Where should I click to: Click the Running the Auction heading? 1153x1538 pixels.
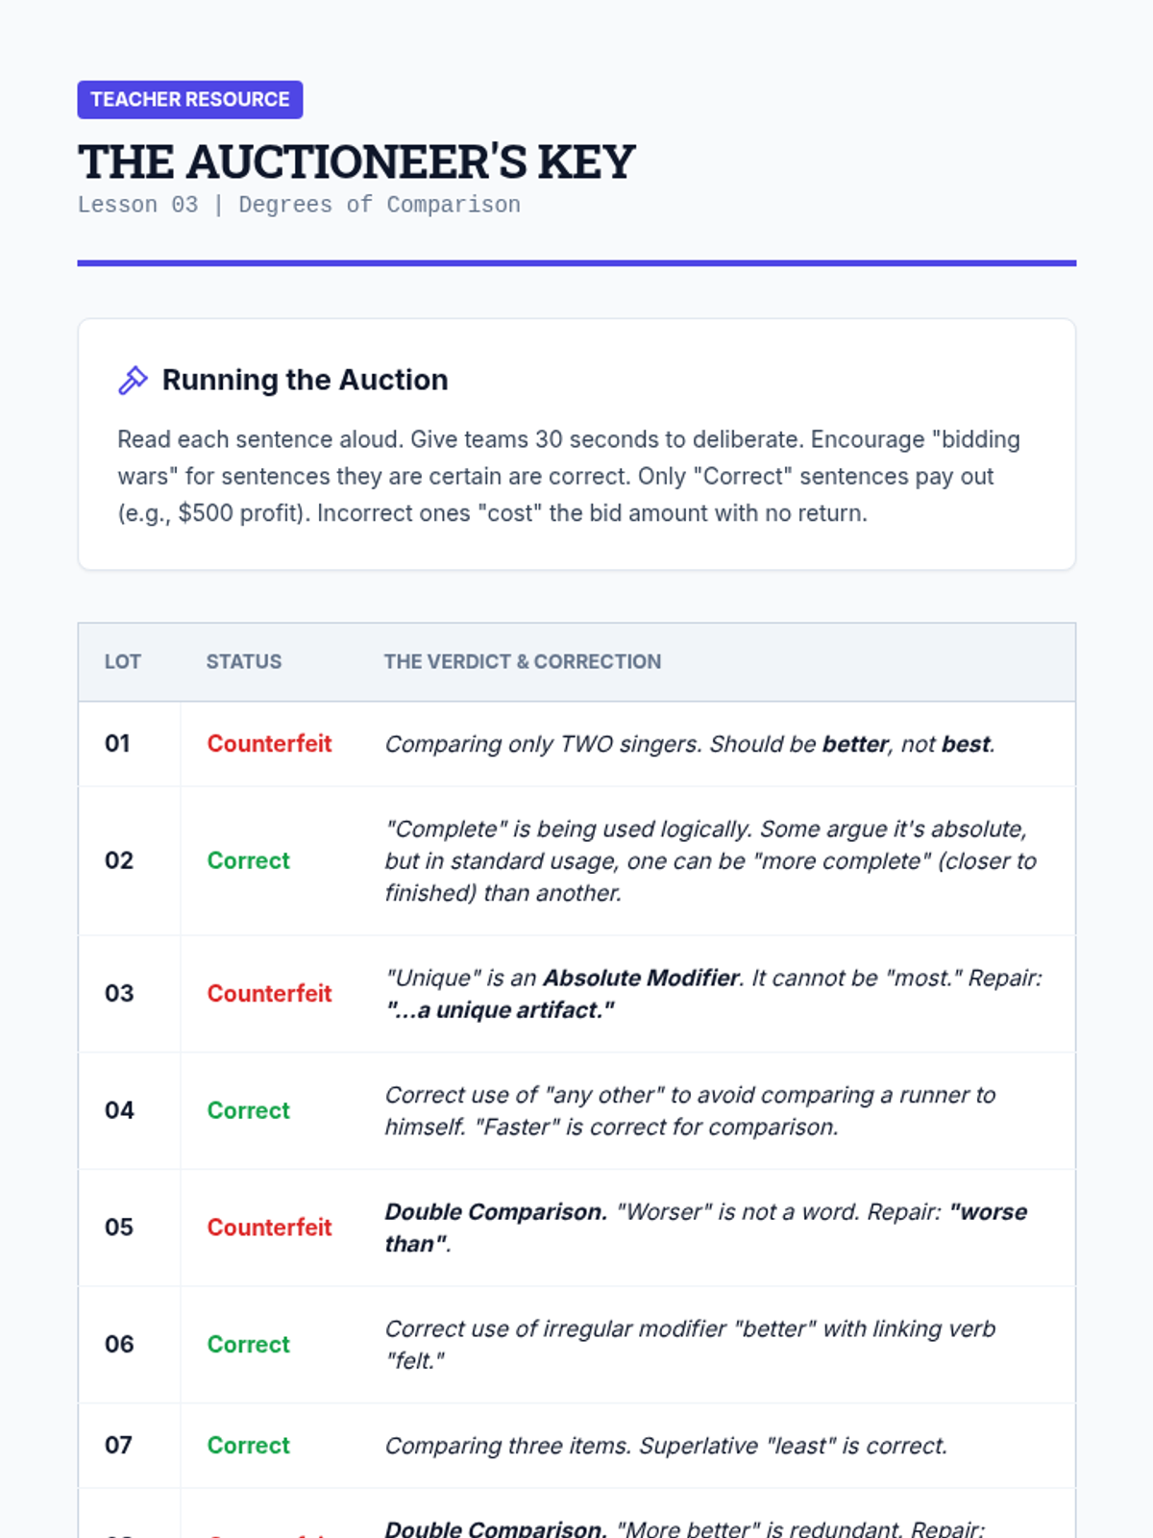point(305,380)
